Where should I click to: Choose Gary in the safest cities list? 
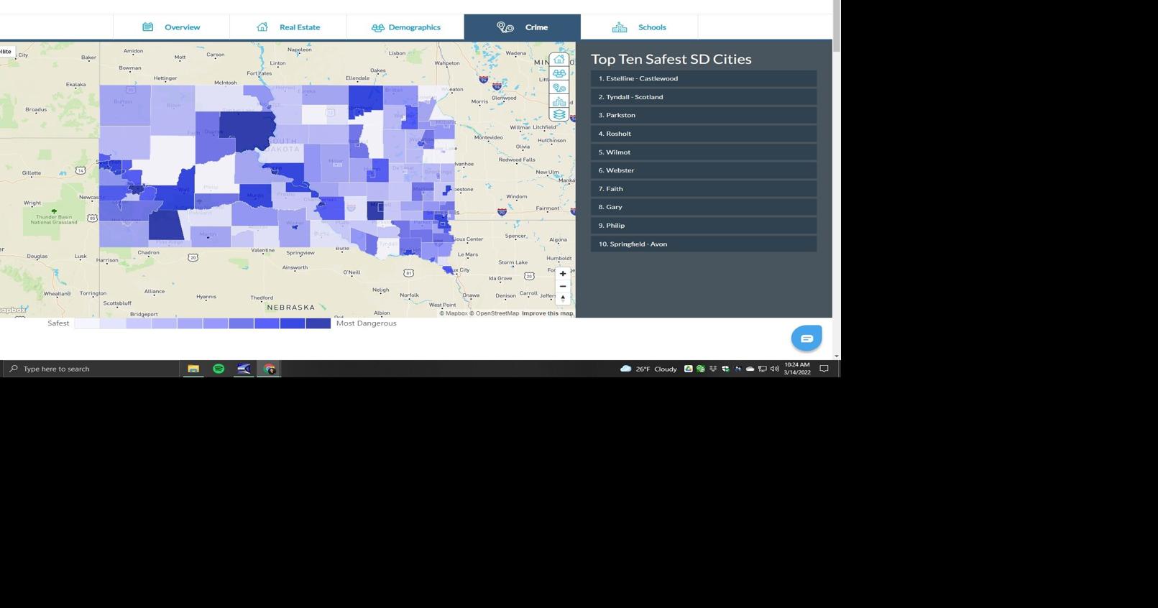pyautogui.click(x=704, y=207)
